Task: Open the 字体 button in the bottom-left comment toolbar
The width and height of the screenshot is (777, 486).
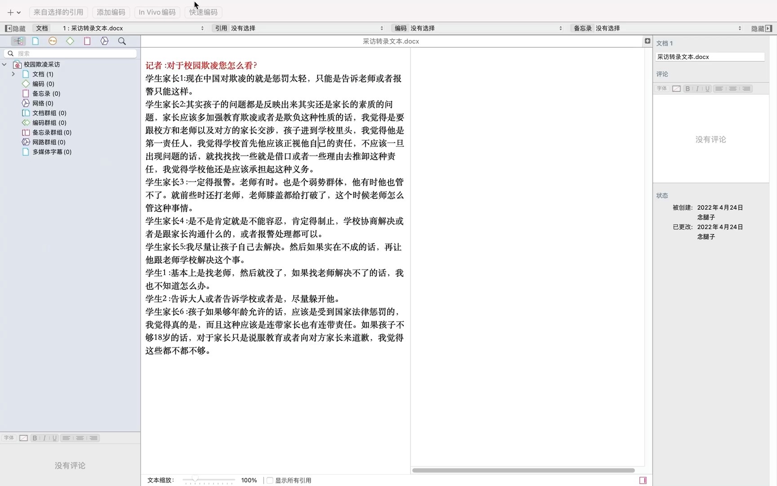Action: 9,438
